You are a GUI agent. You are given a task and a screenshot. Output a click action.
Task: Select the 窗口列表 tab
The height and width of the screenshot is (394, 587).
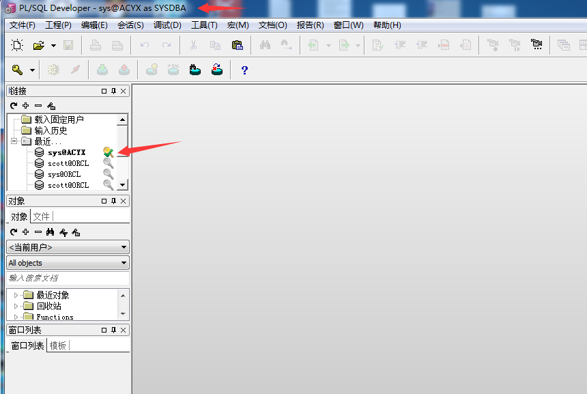click(27, 346)
